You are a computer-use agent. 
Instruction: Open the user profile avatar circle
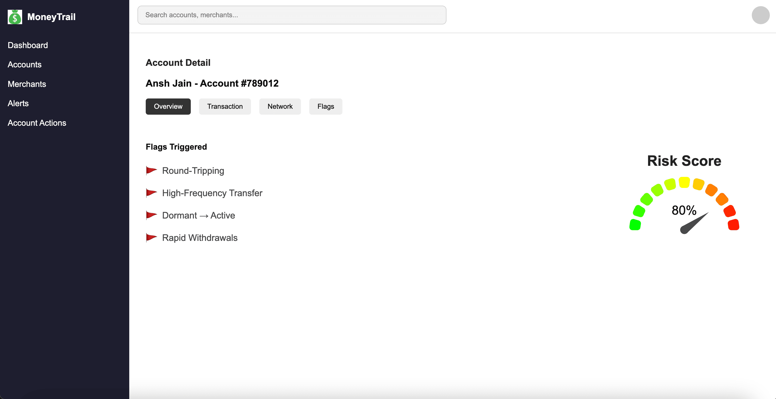pos(760,15)
